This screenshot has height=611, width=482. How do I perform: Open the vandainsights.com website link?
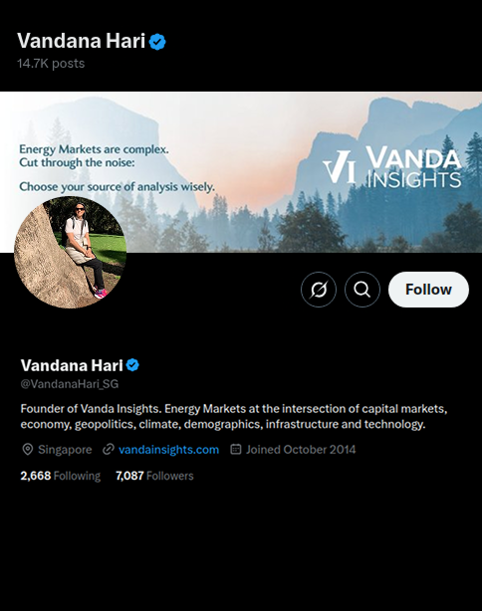tap(168, 450)
